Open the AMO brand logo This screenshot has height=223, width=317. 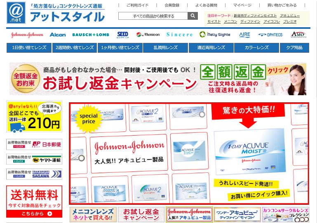pos(298,35)
